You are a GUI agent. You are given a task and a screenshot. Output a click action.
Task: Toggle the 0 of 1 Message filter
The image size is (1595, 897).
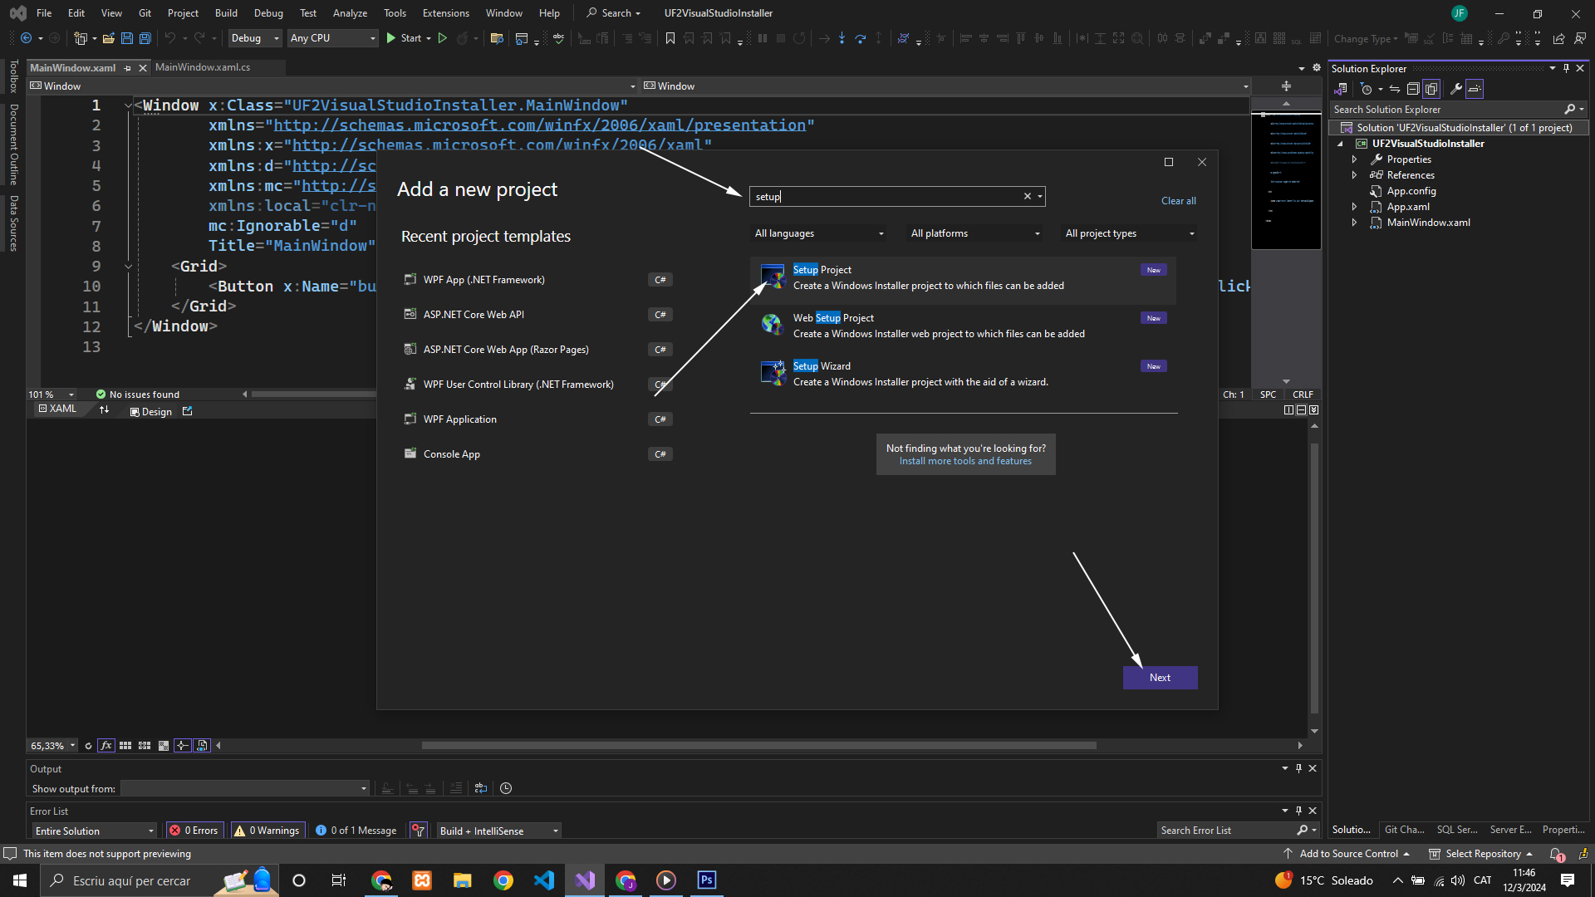[356, 831]
